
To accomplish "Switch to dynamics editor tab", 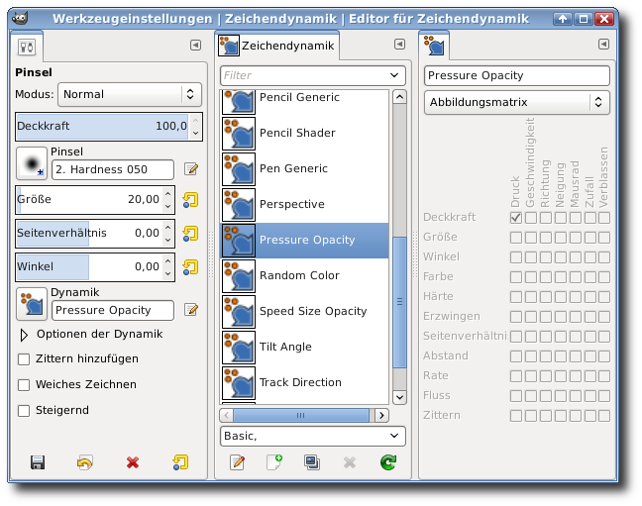I will tap(434, 46).
